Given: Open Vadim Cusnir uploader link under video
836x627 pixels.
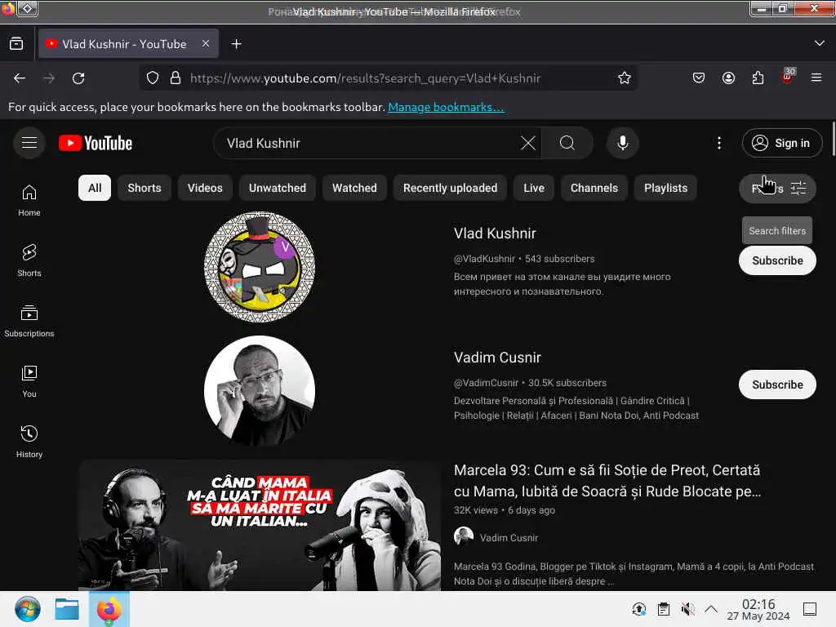Looking at the screenshot, I should coord(509,538).
